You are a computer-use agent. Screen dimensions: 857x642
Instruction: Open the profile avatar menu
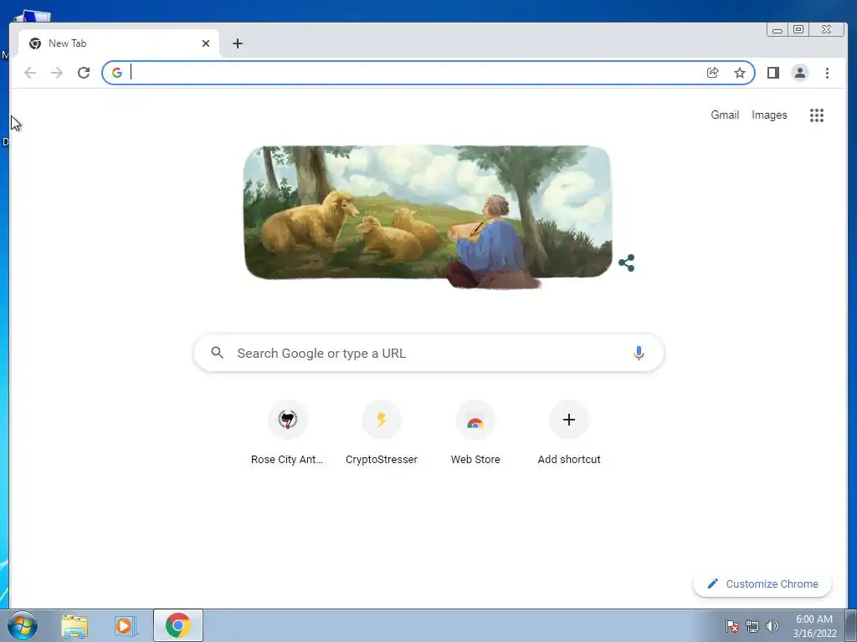click(799, 73)
